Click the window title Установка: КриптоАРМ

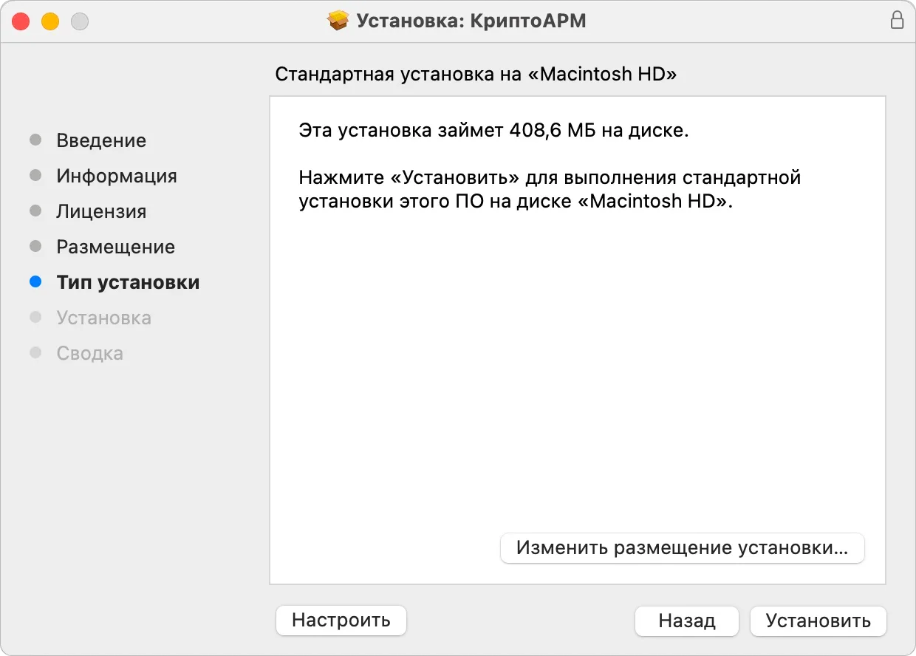(471, 20)
